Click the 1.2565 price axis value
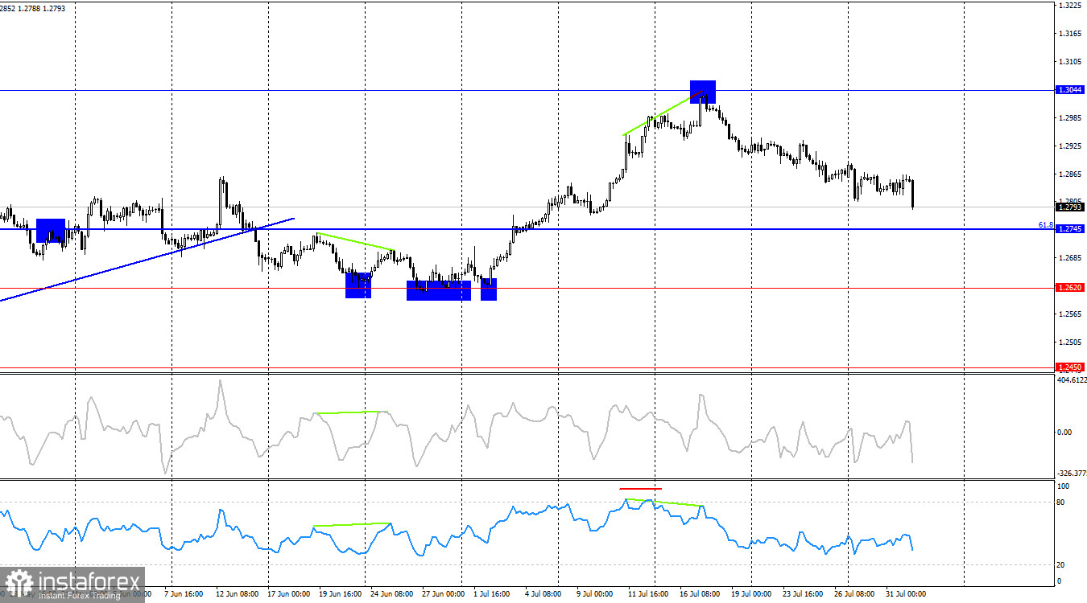Screen dimensions: 1087x603 (1069, 314)
